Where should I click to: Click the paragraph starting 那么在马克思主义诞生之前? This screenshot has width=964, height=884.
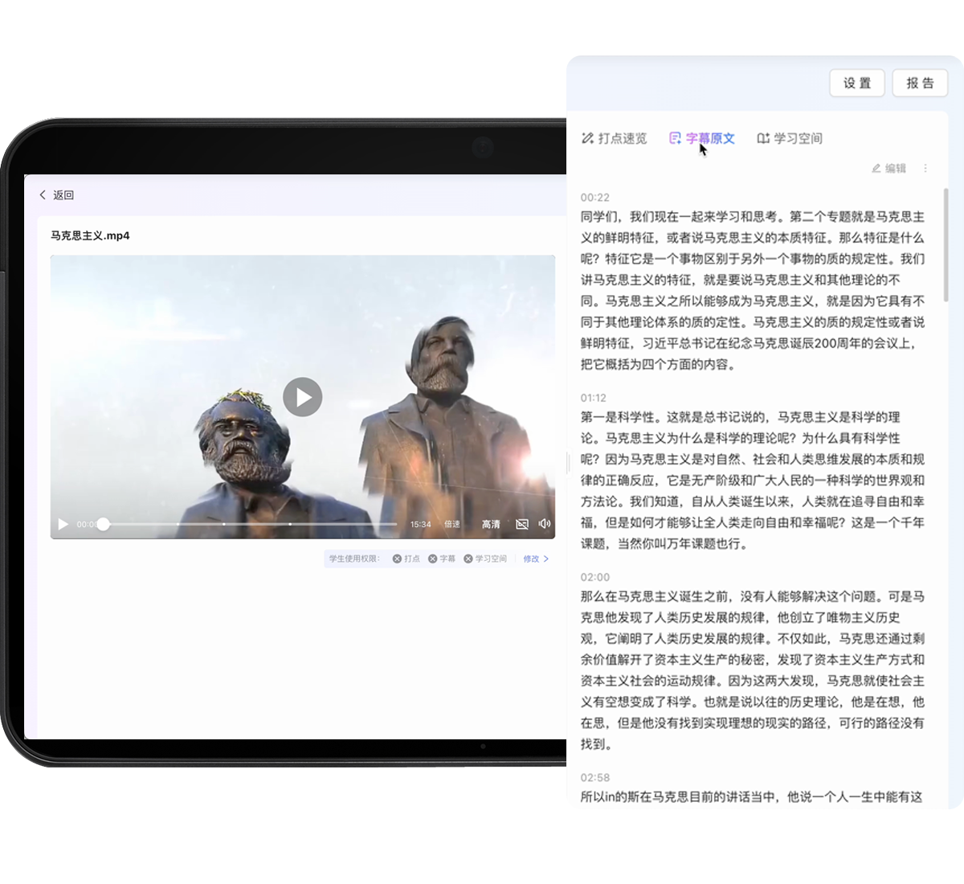tap(753, 670)
